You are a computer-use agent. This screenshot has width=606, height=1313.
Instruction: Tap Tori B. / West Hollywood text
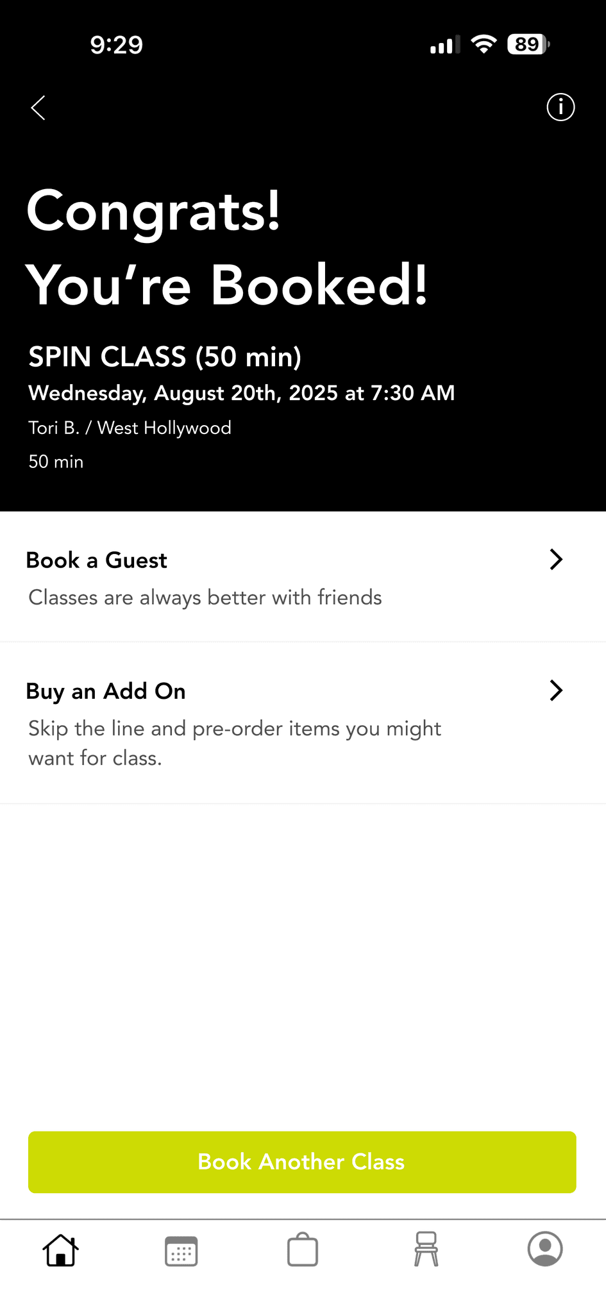[x=130, y=428]
